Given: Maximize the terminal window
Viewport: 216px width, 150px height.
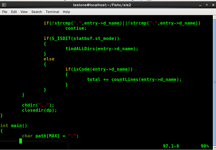Looking at the screenshot, I should 207,5.
